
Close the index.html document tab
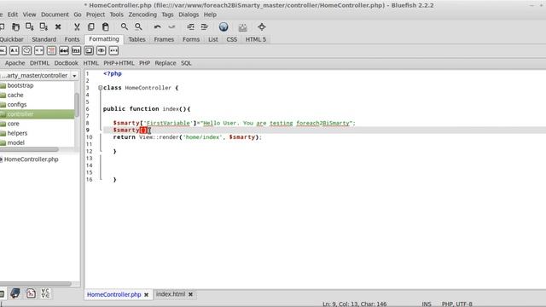pos(191,294)
